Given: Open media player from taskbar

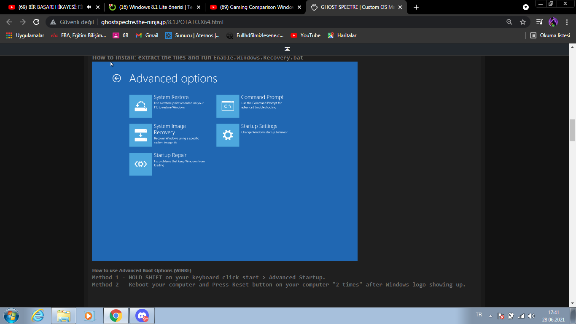Looking at the screenshot, I should point(89,316).
